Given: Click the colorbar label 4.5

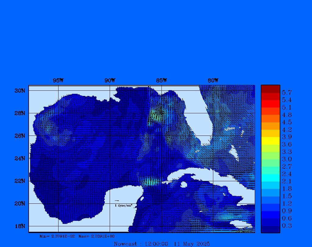Looking at the screenshot, I should [287, 122].
